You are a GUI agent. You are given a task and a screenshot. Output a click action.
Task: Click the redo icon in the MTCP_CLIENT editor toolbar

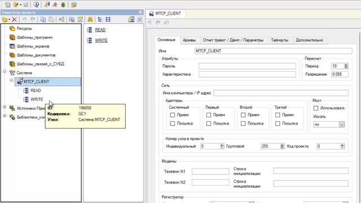click(158, 23)
